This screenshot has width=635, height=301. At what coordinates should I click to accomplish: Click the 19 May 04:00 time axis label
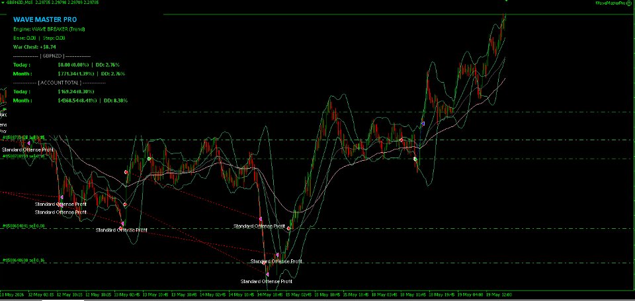(470, 294)
